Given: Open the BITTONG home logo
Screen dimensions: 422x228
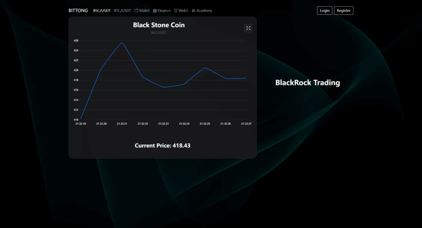Looking at the screenshot, I should pos(78,11).
